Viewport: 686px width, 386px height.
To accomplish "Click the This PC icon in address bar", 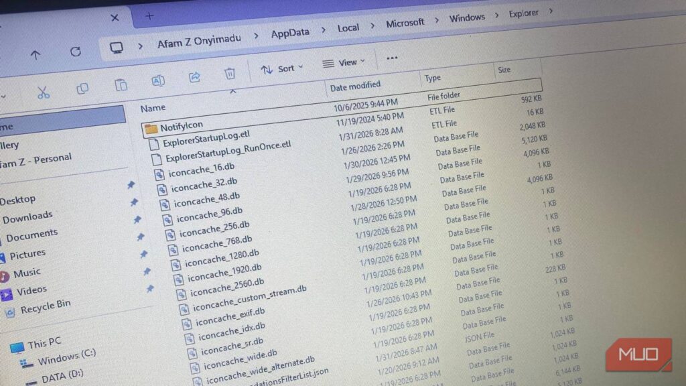I will coord(118,47).
